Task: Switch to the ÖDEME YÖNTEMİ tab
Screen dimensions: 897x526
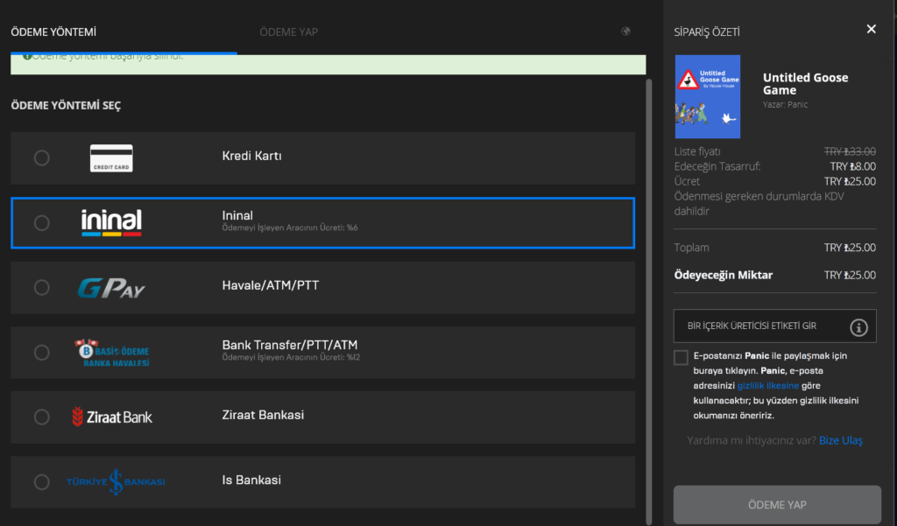Action: (x=53, y=32)
